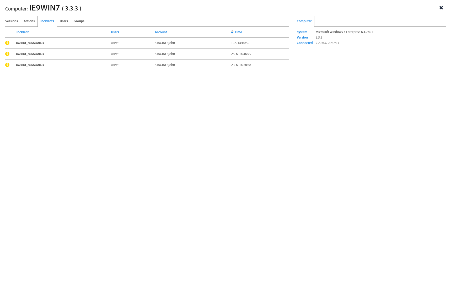The image size is (451, 283).
Task: Click STAGING\john account in first row
Action: point(165,43)
